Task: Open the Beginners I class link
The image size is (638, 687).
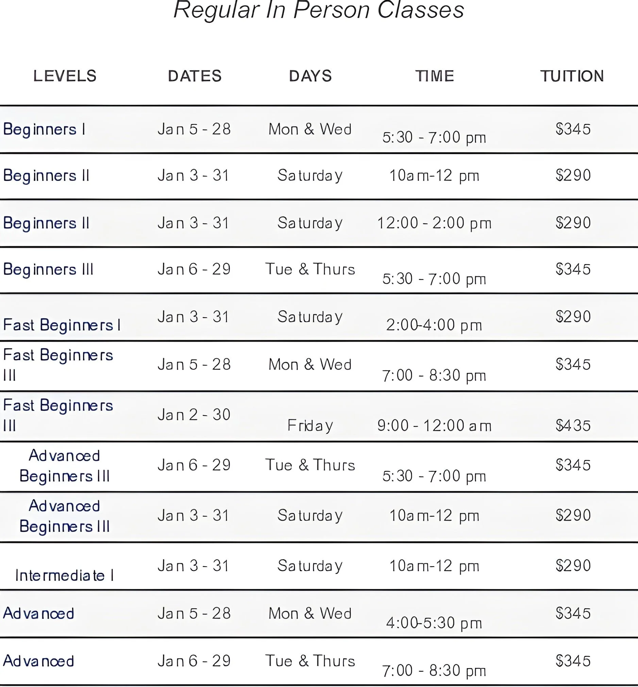Action: point(44,130)
